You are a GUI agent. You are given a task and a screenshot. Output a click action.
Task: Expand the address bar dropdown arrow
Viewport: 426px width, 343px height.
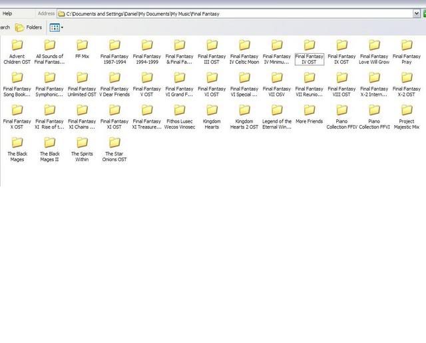[417, 13]
